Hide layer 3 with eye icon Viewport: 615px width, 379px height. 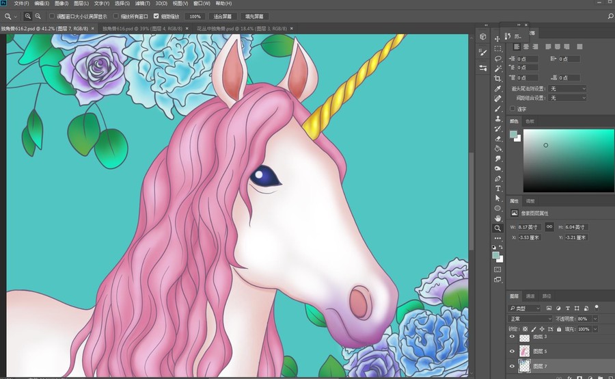tap(512, 337)
